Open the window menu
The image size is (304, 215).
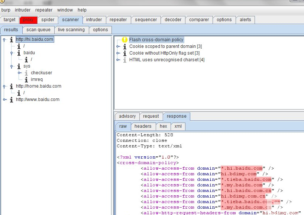tap(65, 10)
